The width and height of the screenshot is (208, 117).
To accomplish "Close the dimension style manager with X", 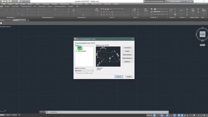I will pyautogui.click(x=133, y=39).
